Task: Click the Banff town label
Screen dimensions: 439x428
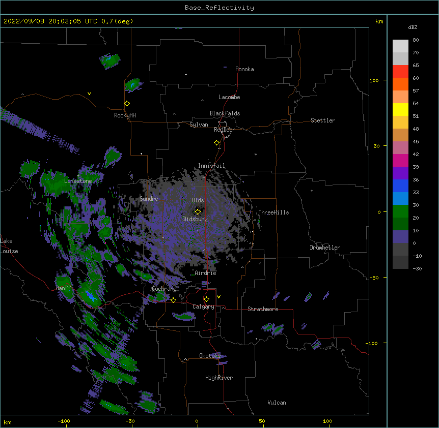Action: [x=63, y=288]
